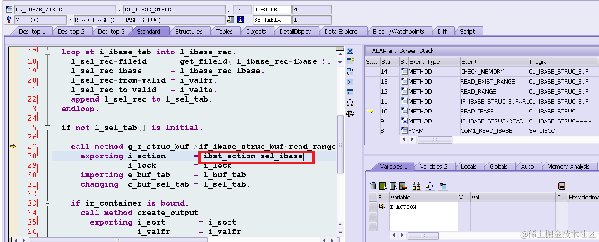599x242 pixels.
Task: Click the right scroll arrow in ABAP stack table
Action: (x=412, y=140)
